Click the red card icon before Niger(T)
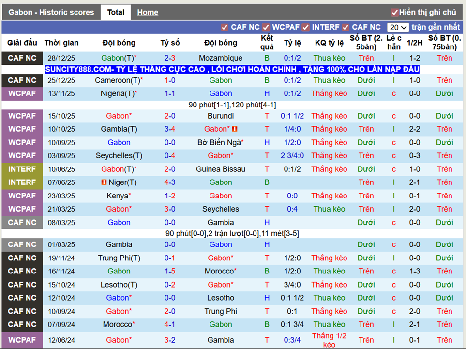This screenshot has width=466, height=349. (104, 182)
